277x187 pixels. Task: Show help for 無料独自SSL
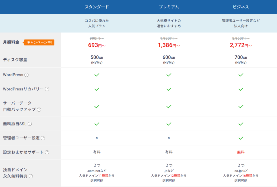point(30,124)
